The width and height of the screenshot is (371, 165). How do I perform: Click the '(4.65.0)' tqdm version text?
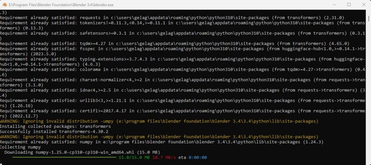[x=339, y=44]
